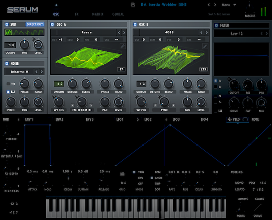This screenshot has height=220, width=272.
Task: Toggle the noise one-shot arrow icon
Action: coord(13,84)
